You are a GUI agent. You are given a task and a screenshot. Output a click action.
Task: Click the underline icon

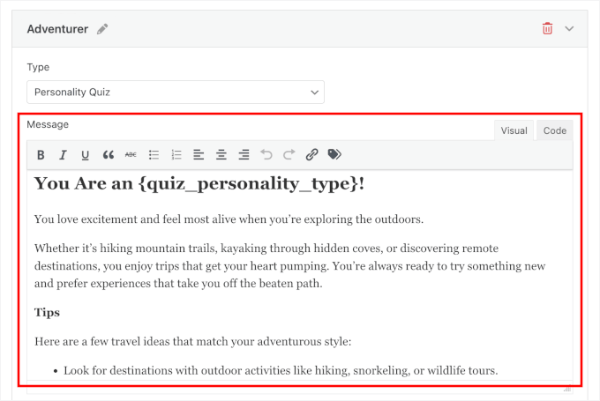point(86,155)
